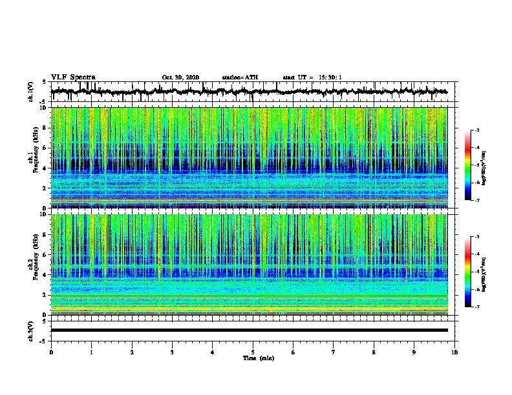Click the ch.1 'Frequency (kHz)' axis label
Image resolution: width=512 pixels, height=395 pixels.
pyautogui.click(x=36, y=150)
